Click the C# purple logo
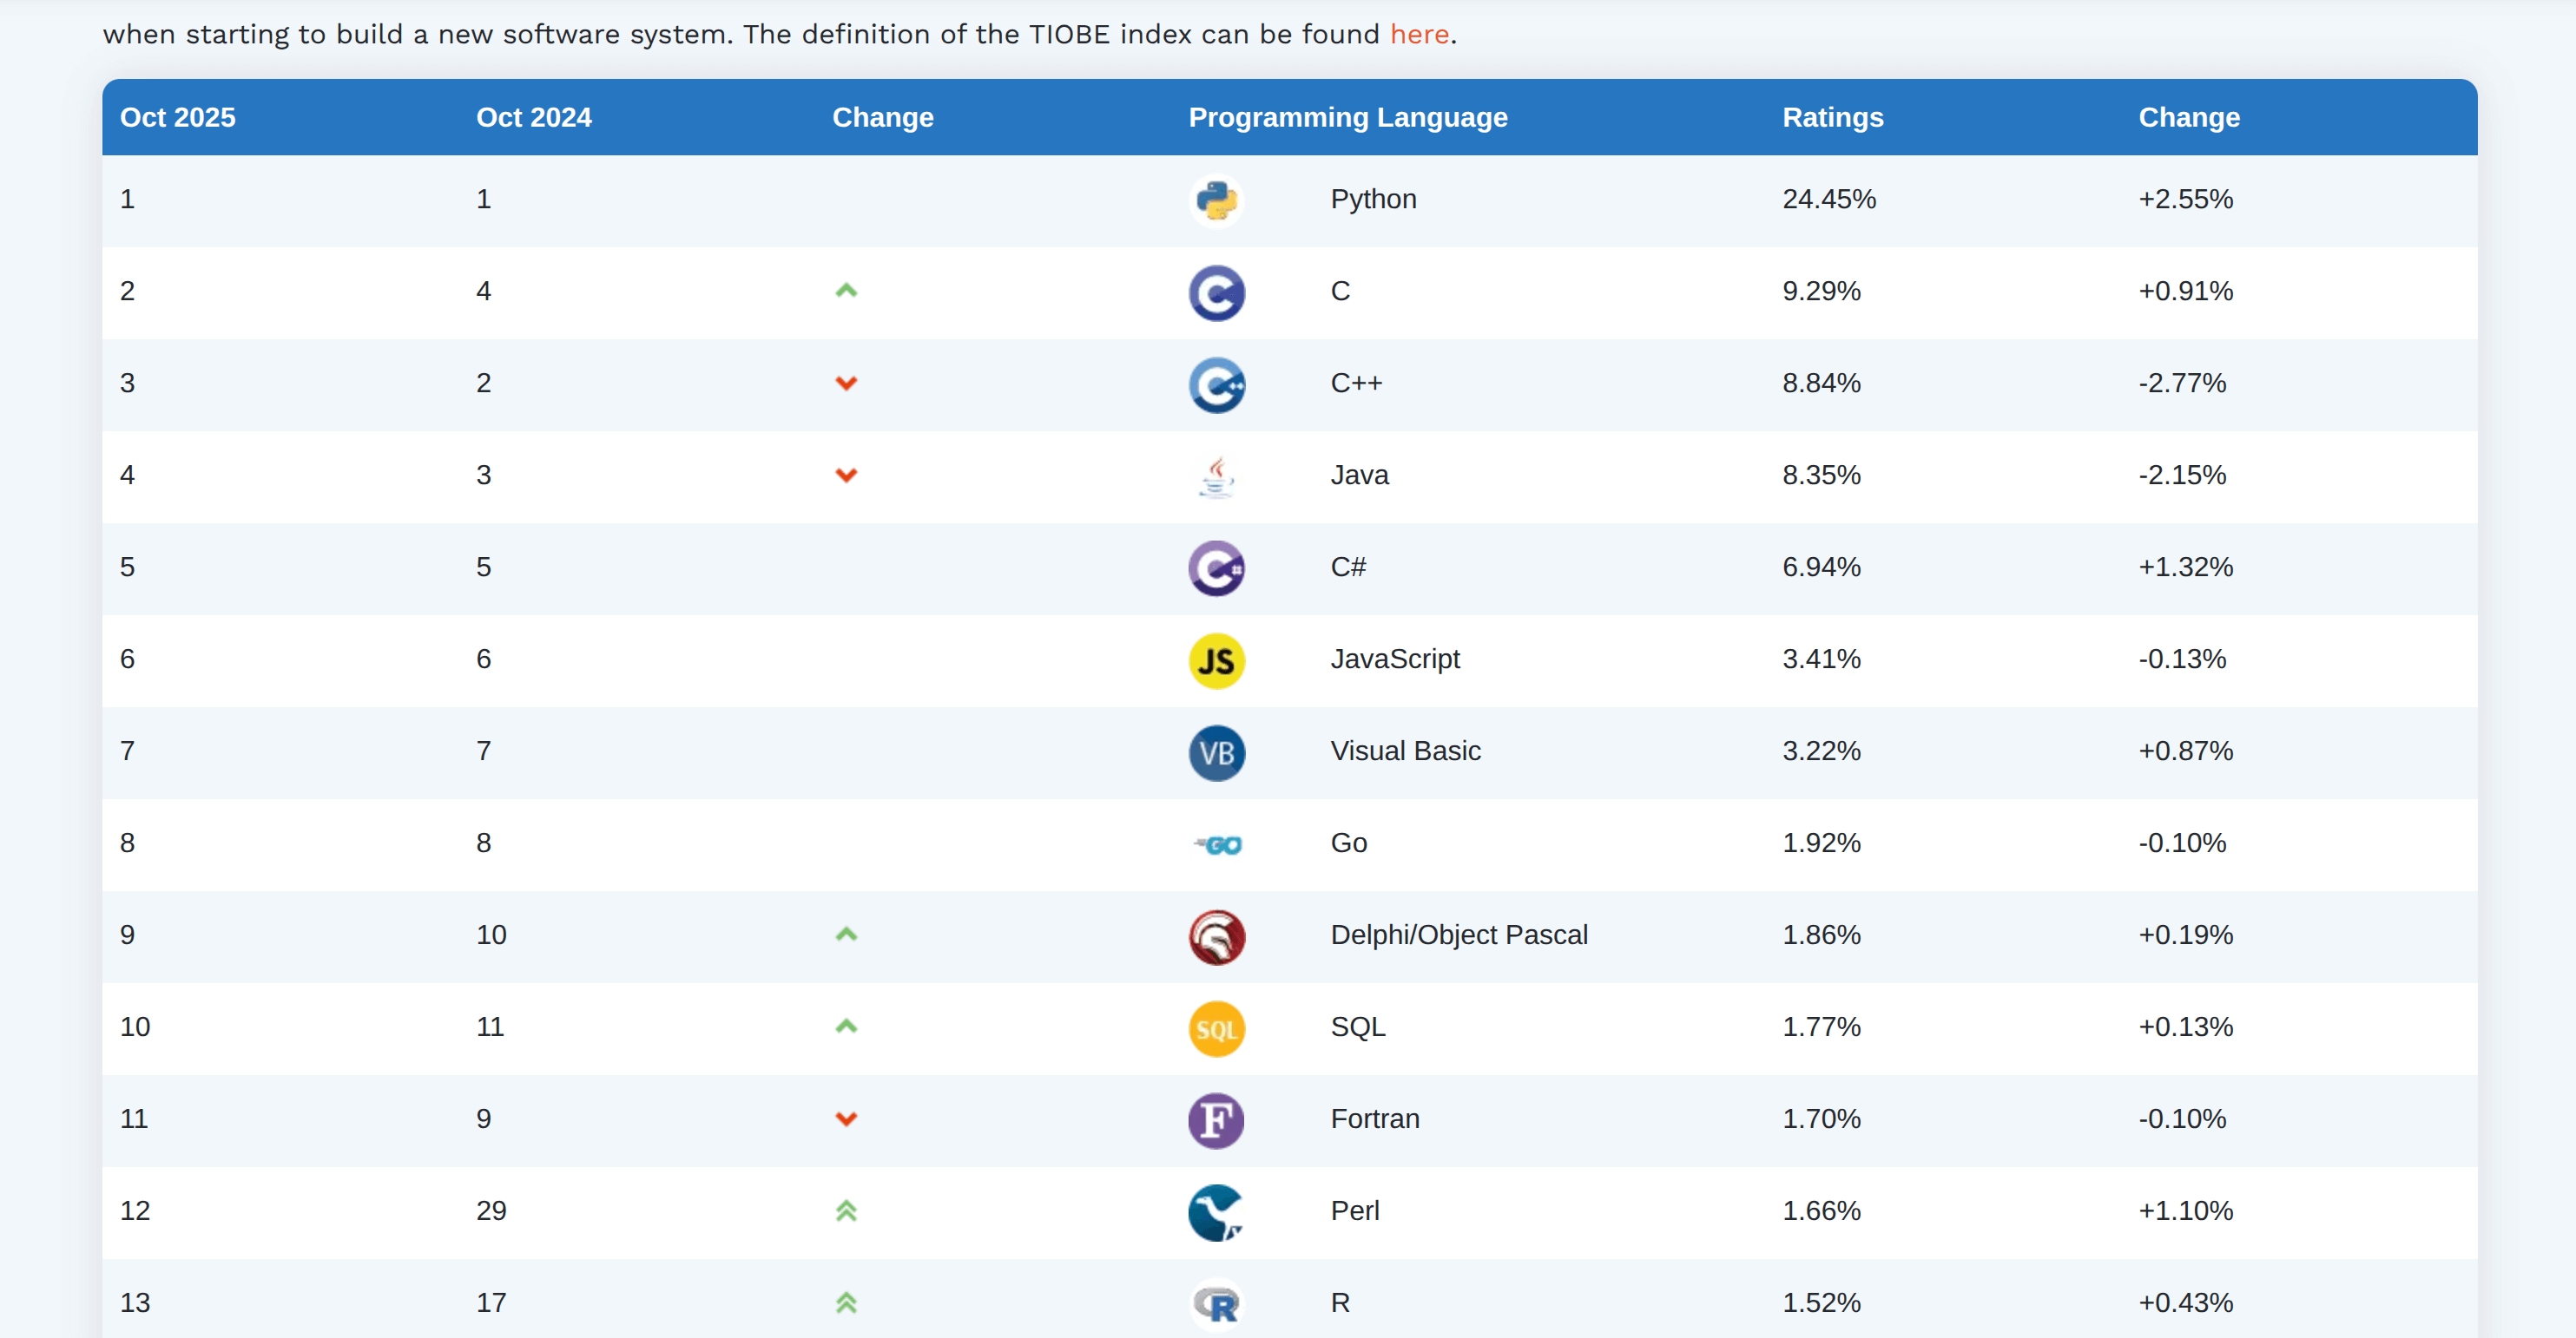Screen dimensions: 2576x1338 [1216, 567]
